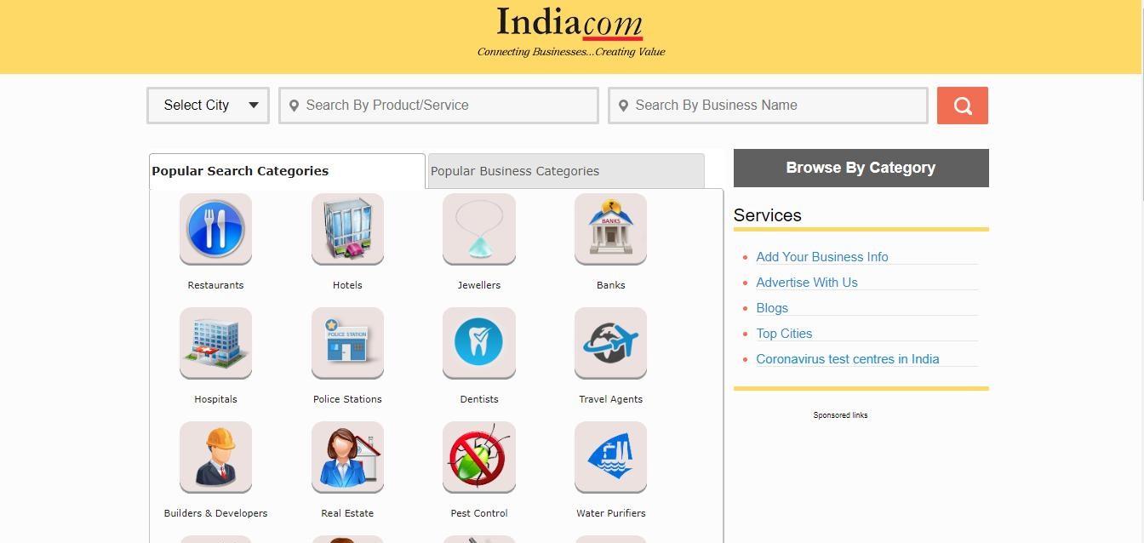1144x543 pixels.
Task: Select the Police Stations icon
Action: coord(347,343)
